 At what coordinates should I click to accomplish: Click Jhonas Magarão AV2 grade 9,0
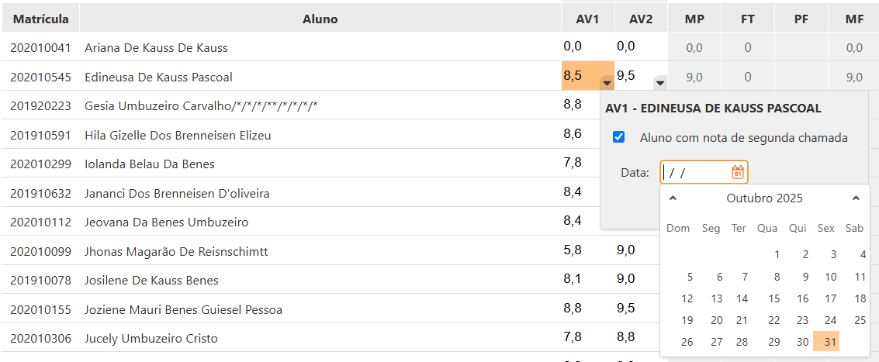pos(625,250)
